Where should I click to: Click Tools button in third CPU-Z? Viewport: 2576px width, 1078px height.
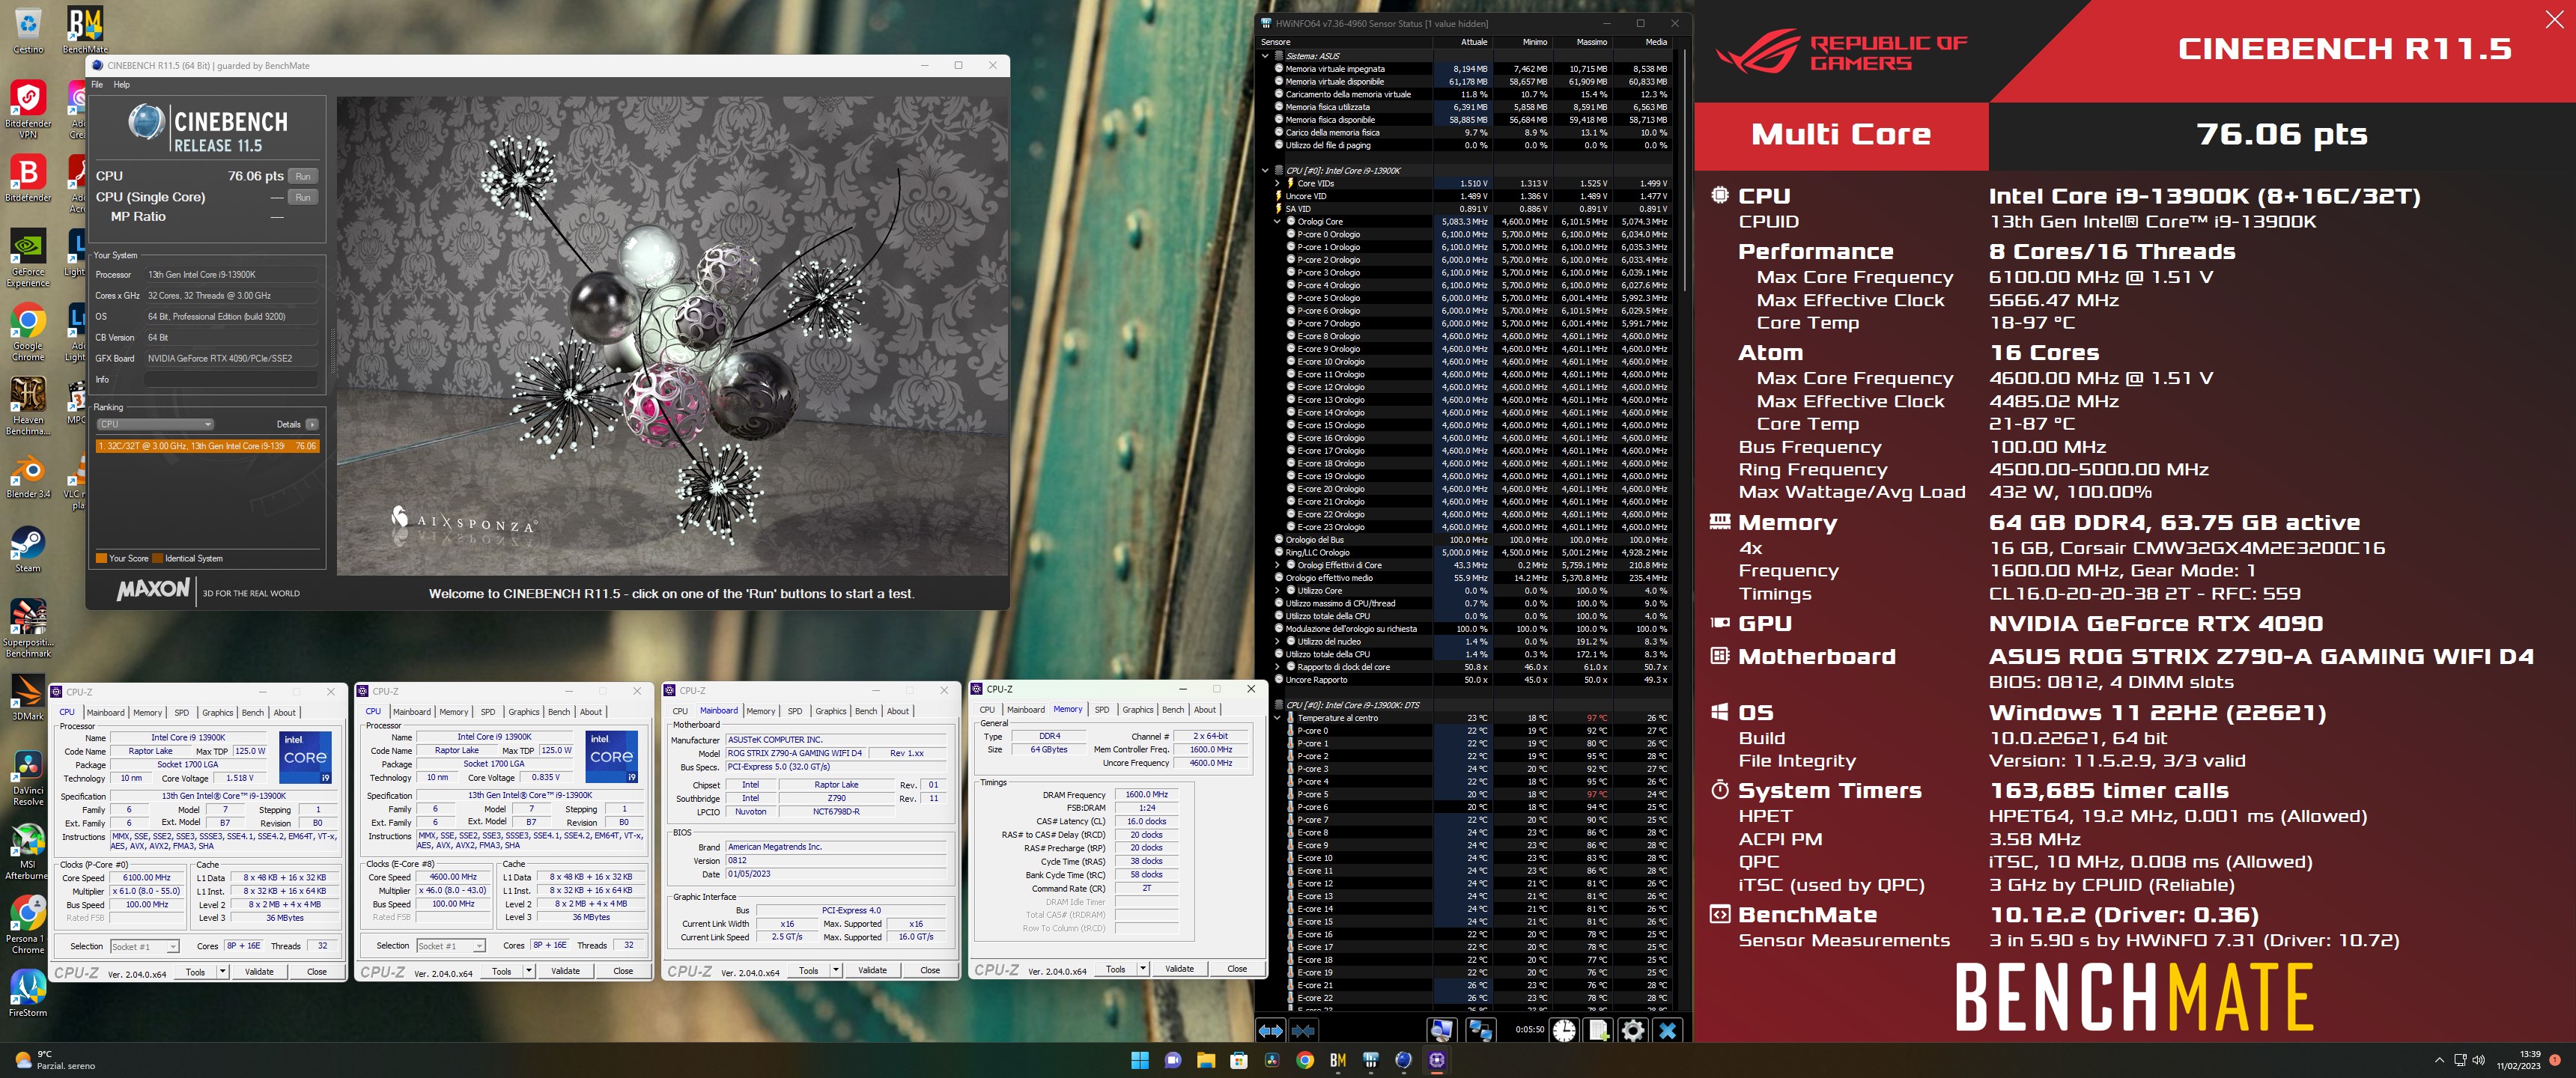tap(808, 970)
